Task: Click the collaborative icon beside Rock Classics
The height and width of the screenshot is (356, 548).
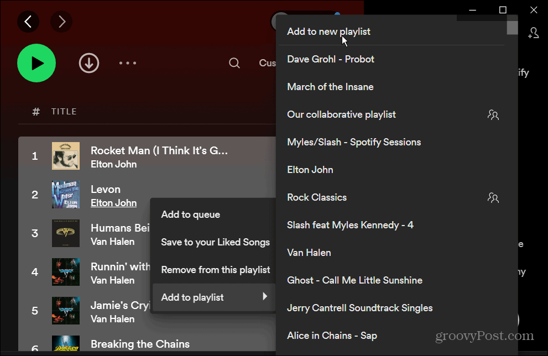Action: (493, 197)
